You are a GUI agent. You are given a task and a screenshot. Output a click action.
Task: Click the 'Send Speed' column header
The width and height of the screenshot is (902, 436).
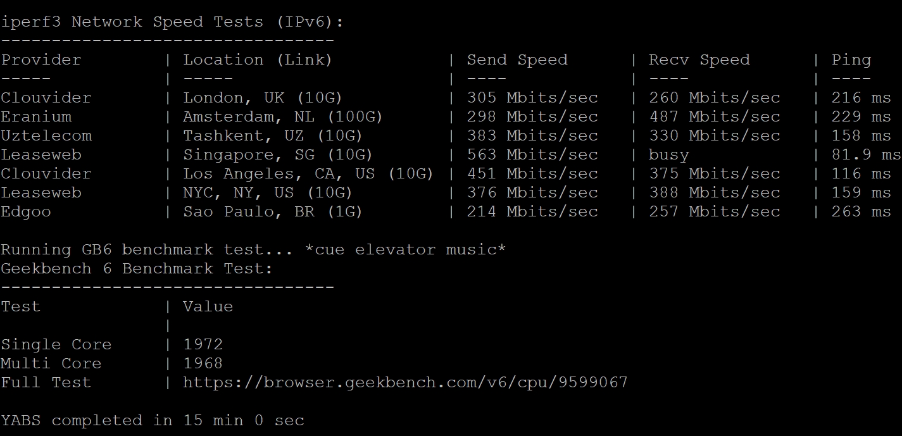(517, 59)
